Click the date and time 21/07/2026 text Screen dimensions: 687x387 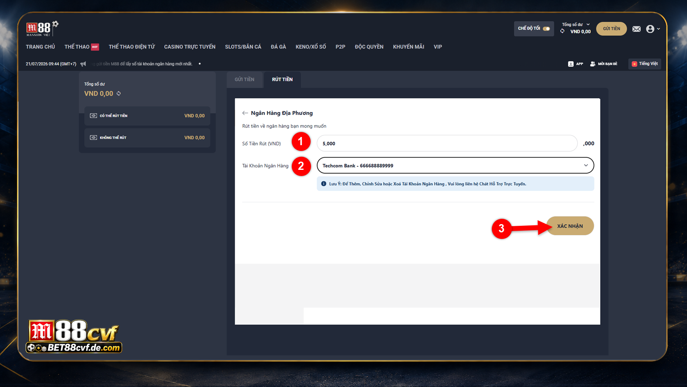[x=51, y=64]
